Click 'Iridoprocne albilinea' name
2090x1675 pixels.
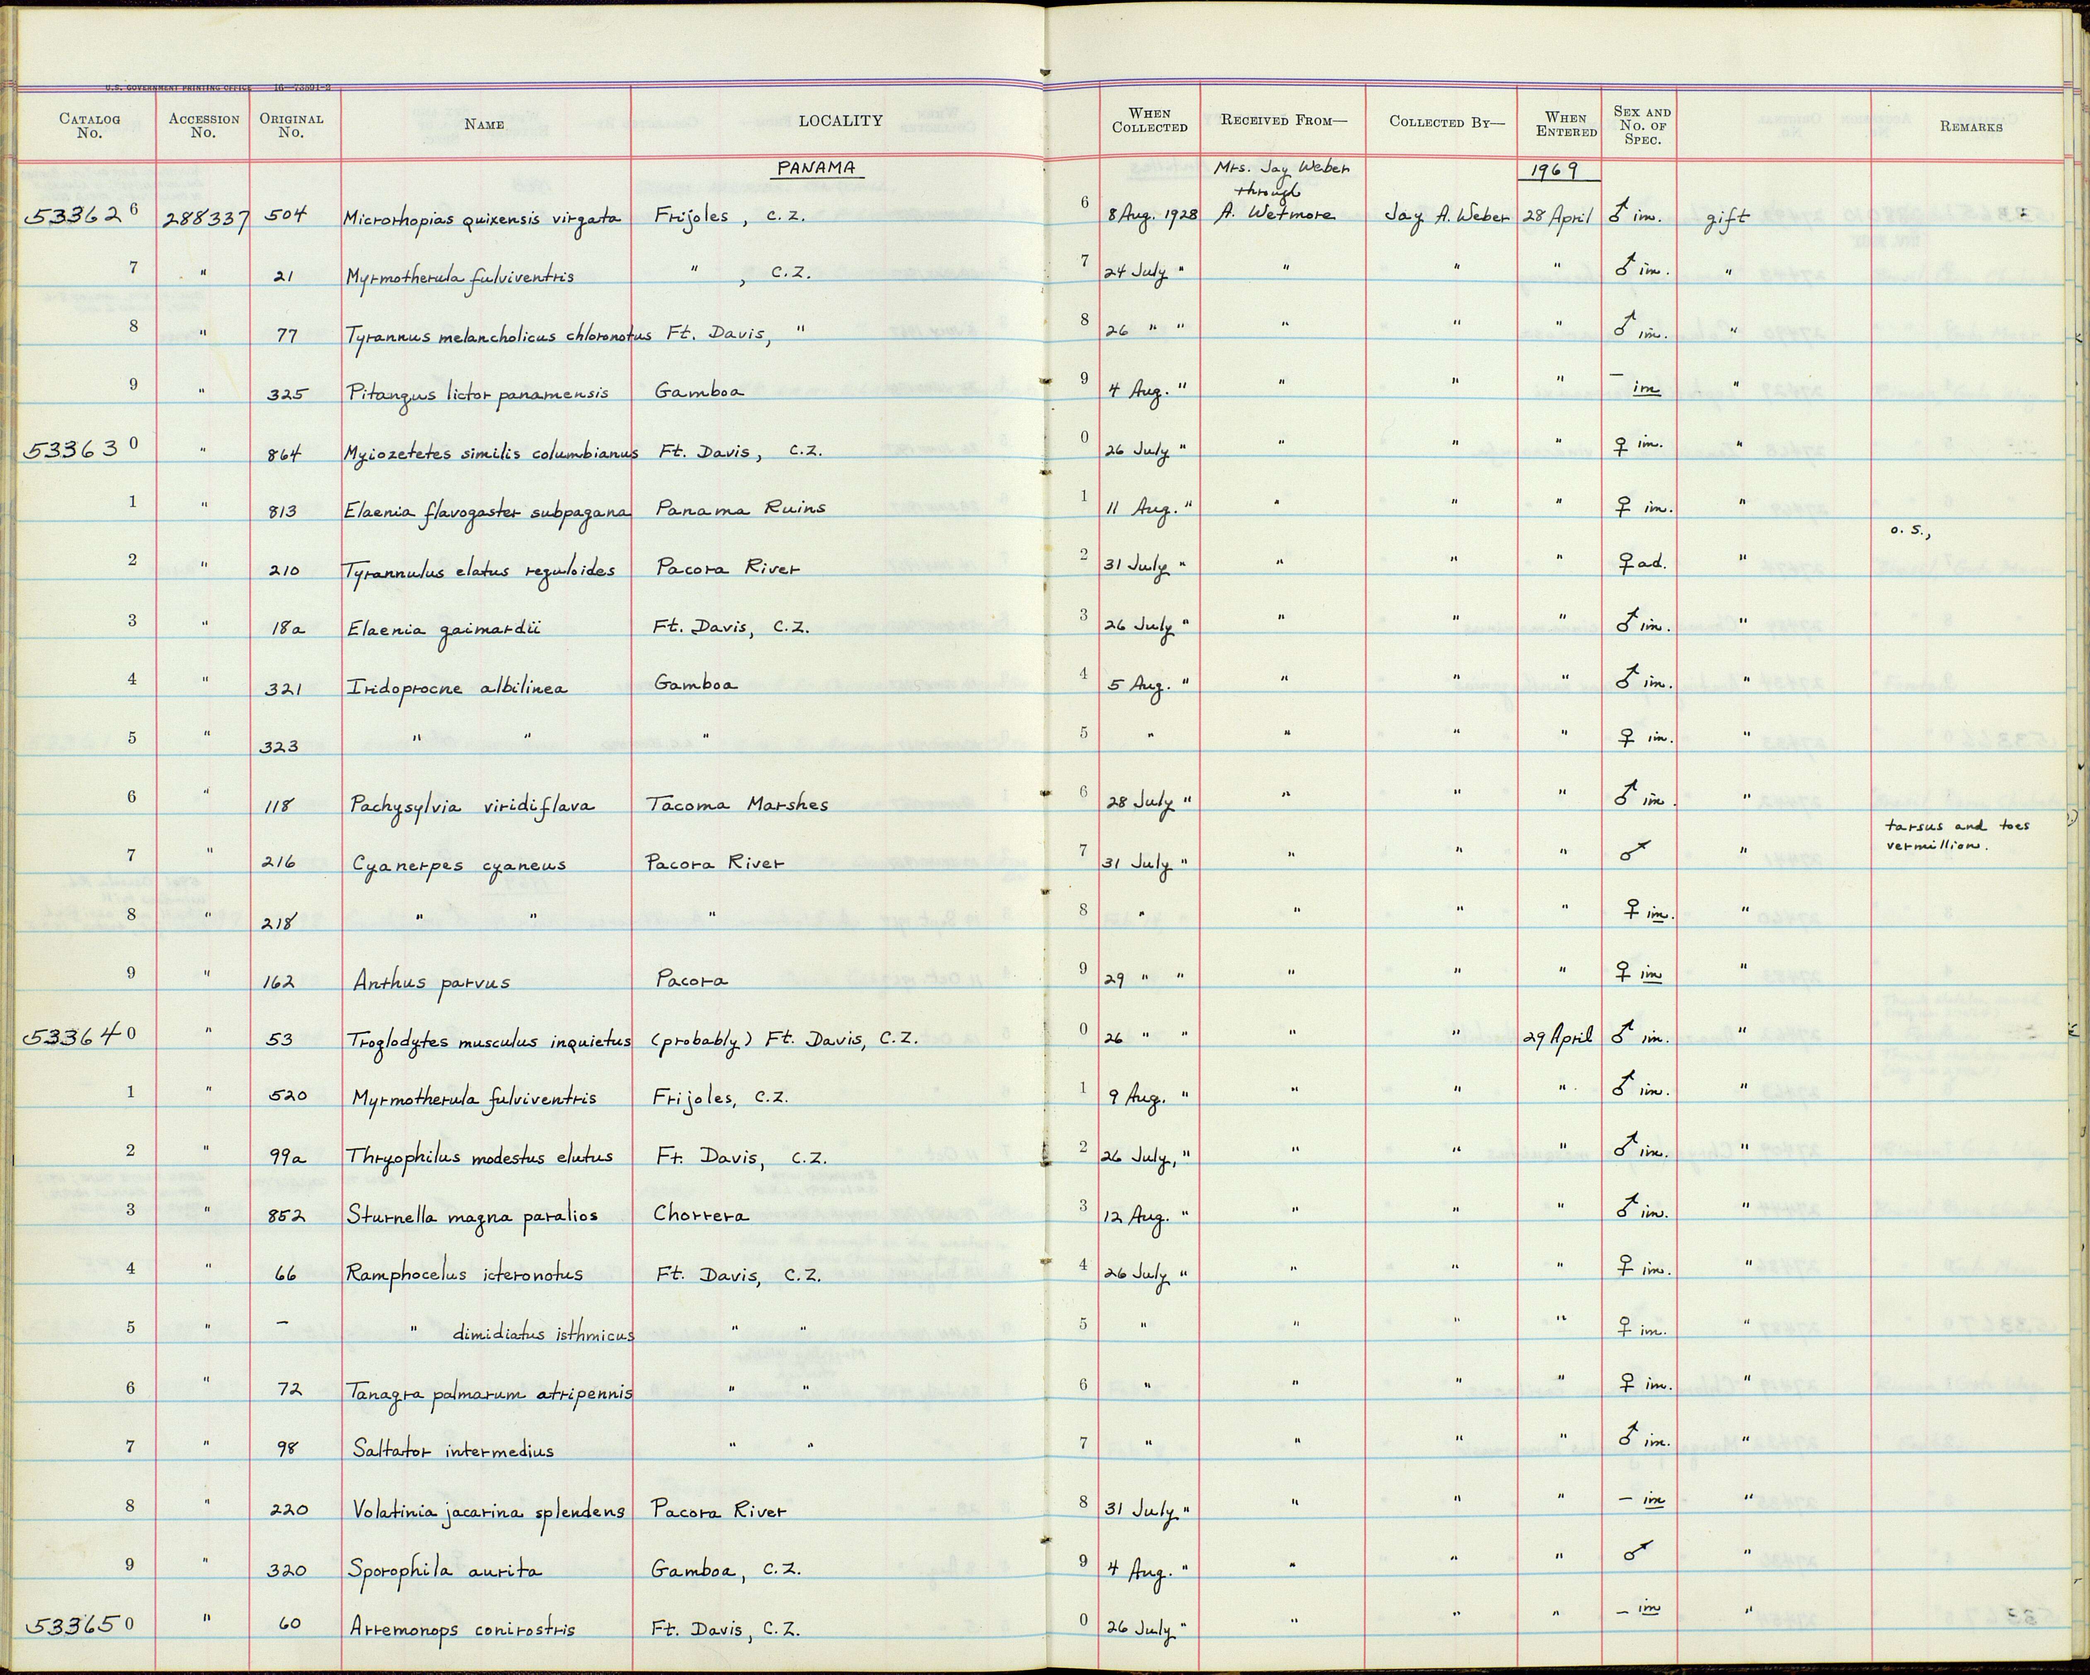click(x=458, y=688)
